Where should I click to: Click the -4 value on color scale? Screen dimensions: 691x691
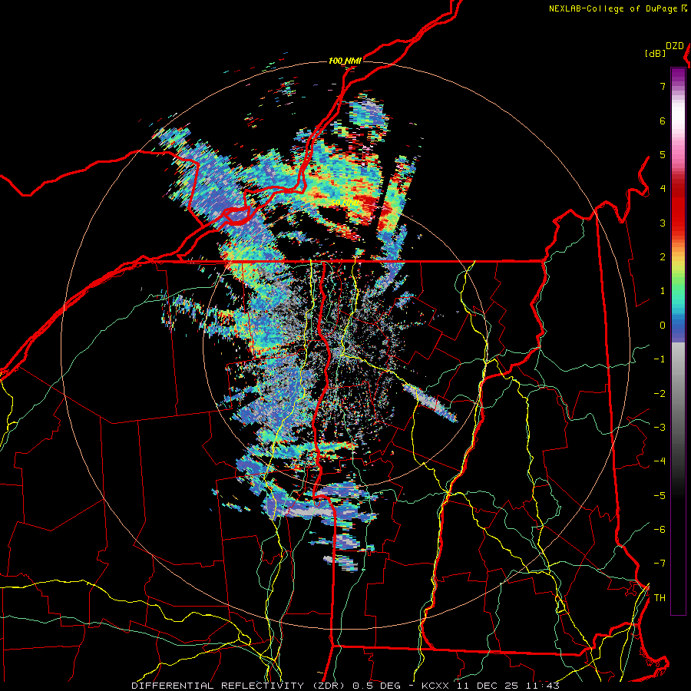click(x=660, y=461)
